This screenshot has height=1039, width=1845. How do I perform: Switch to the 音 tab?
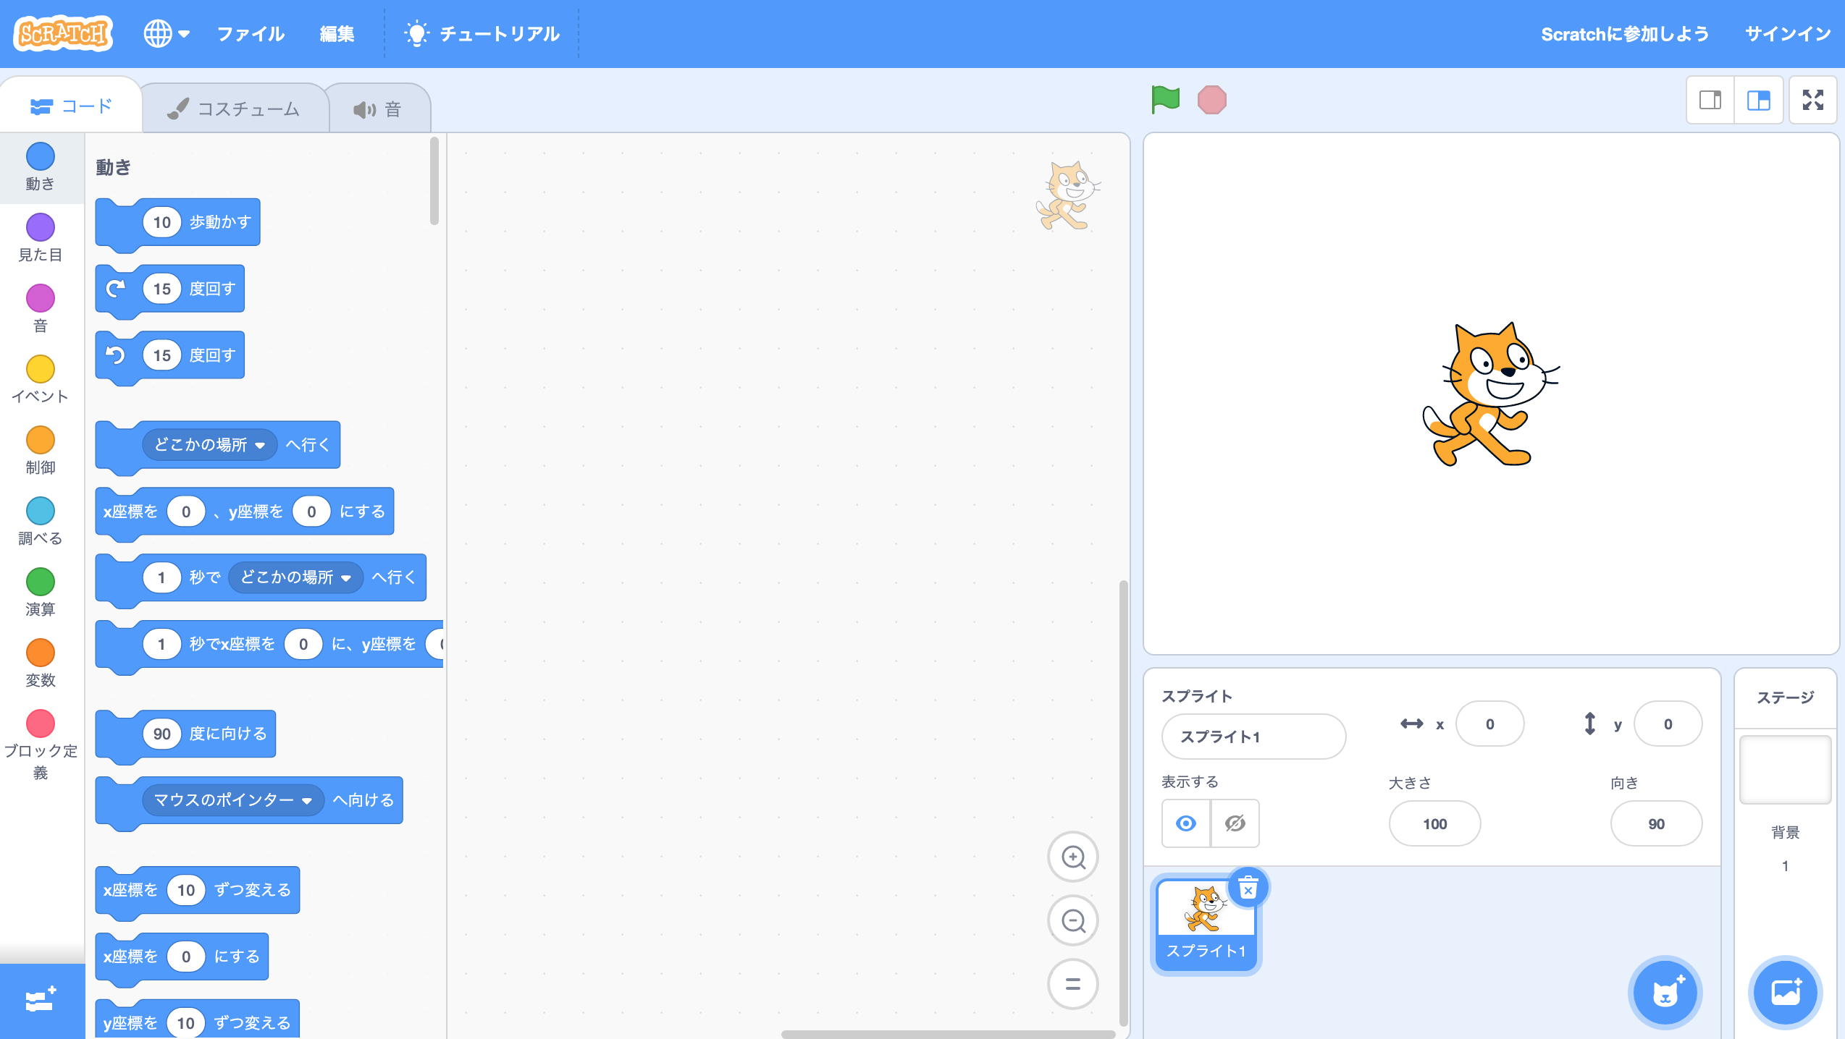click(378, 109)
